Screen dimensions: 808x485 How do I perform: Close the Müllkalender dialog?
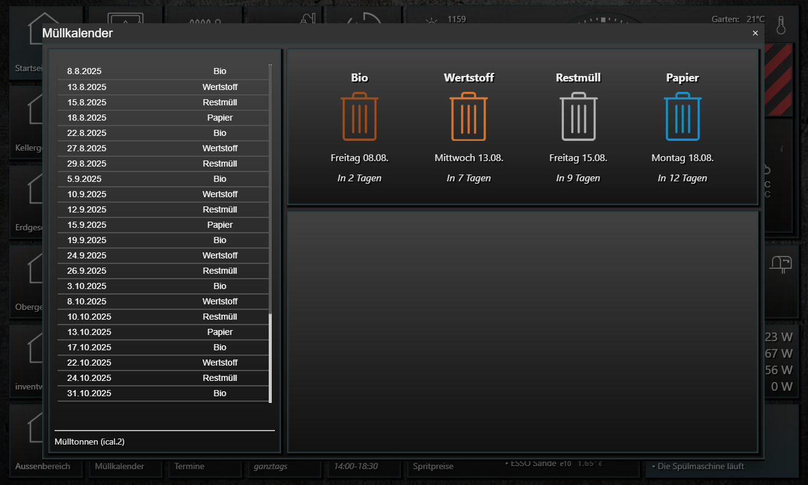(755, 33)
